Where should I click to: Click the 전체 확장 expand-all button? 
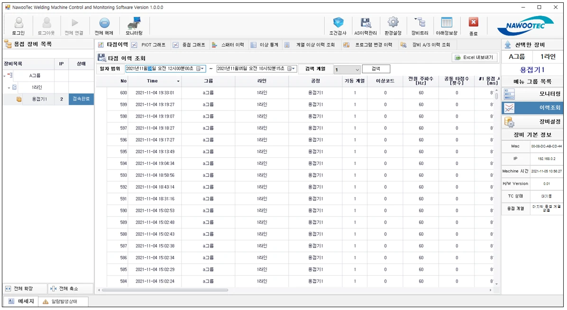point(25,289)
